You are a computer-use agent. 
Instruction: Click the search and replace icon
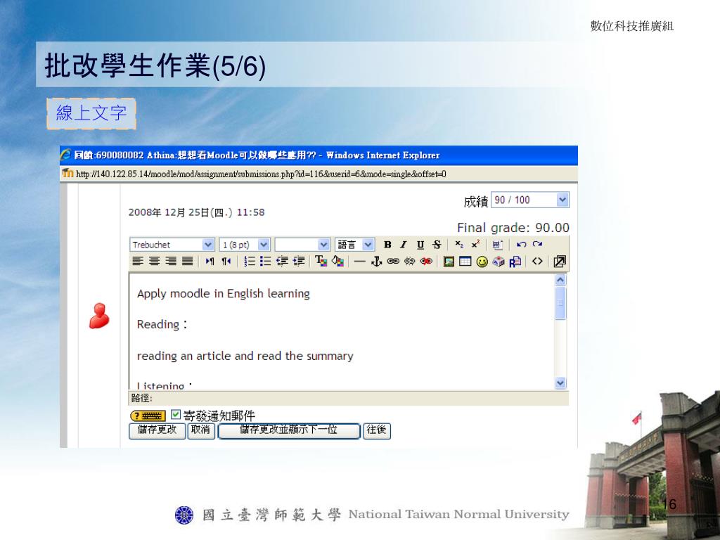[x=515, y=262]
